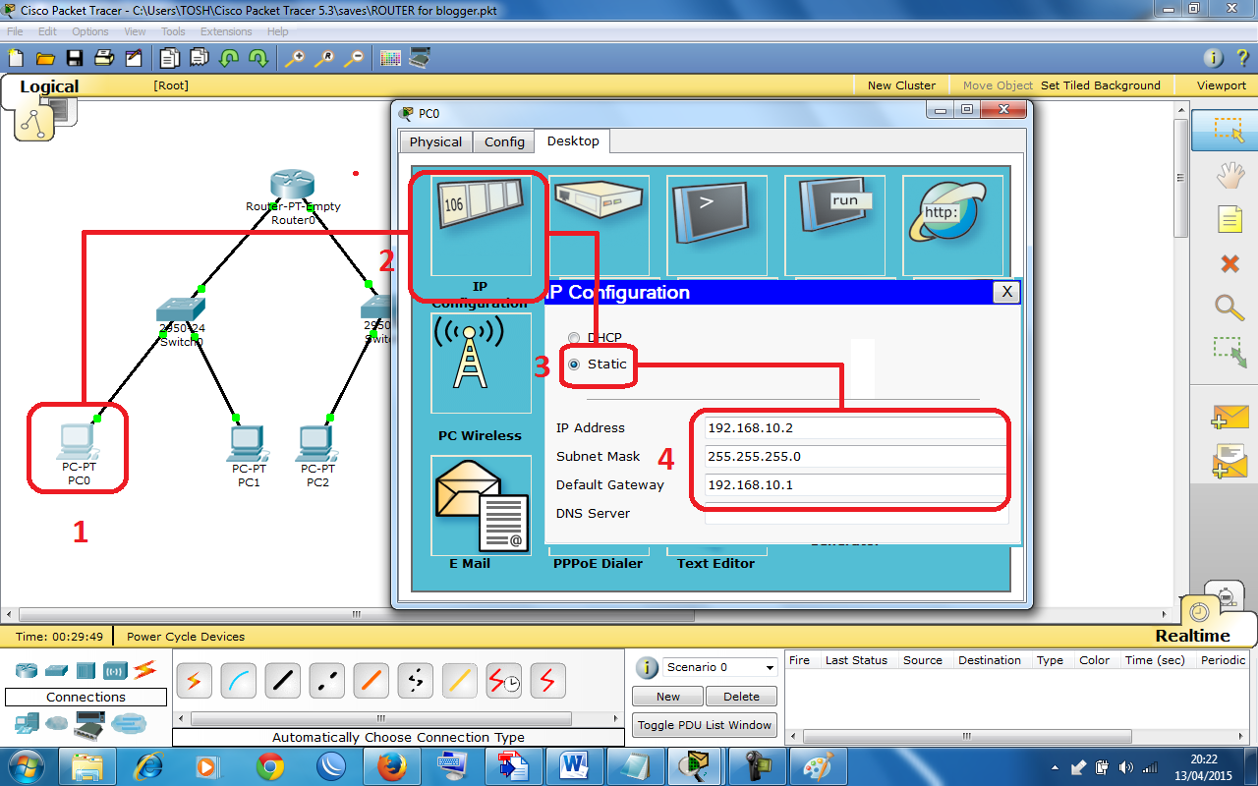The width and height of the screenshot is (1258, 786).
Task: Add a Complex PDU envelope
Action: coord(1229,461)
